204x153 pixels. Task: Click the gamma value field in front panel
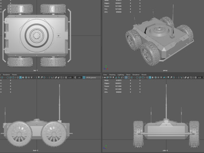tap(79, 77)
